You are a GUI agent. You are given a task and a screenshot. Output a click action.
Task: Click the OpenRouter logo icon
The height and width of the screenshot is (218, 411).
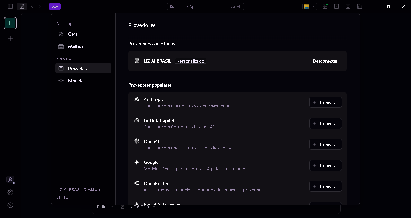[x=137, y=183]
